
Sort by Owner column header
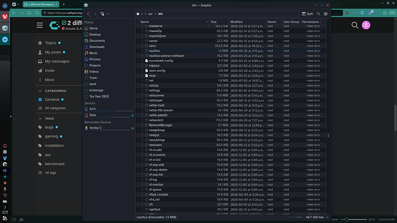pos(274,22)
